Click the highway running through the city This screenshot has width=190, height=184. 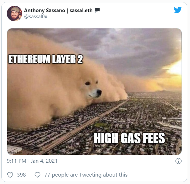pyautogui.click(x=85, y=125)
